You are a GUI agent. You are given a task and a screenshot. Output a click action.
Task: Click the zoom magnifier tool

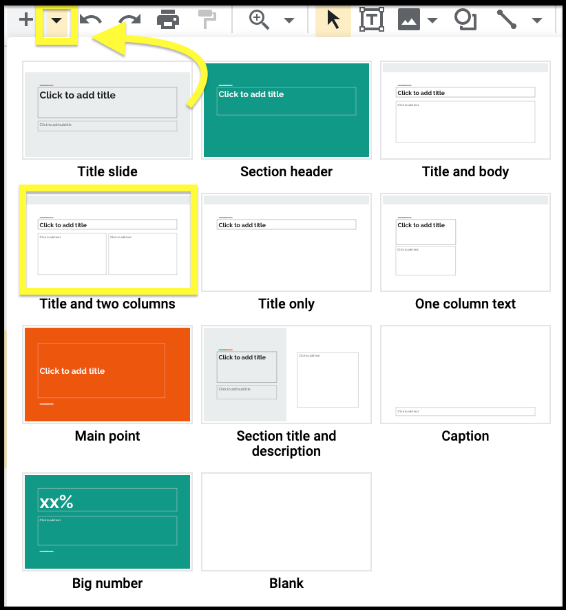click(x=259, y=20)
